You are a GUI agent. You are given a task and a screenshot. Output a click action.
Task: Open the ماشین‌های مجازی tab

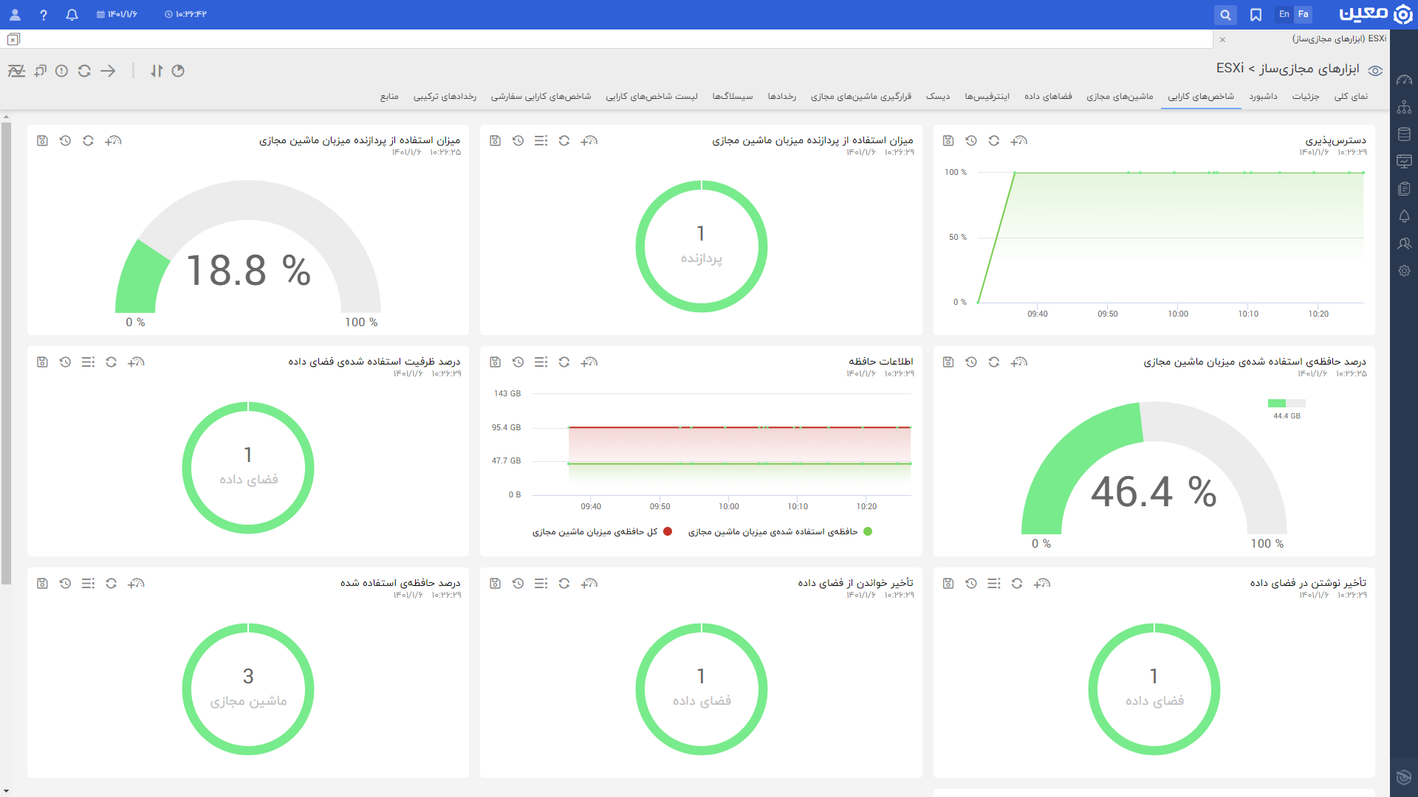pos(1120,97)
